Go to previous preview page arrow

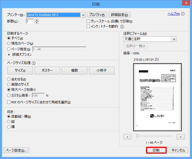(x=127, y=137)
